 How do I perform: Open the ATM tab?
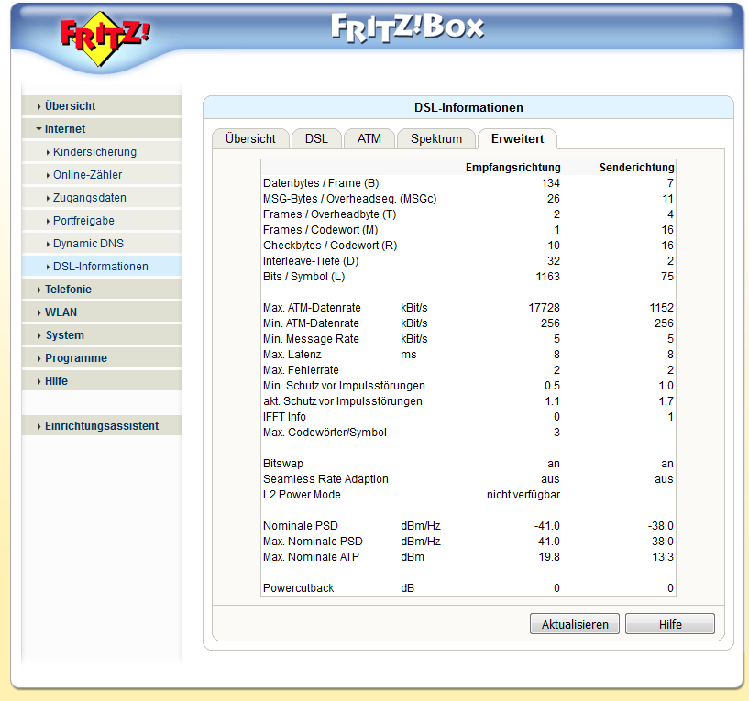point(369,139)
